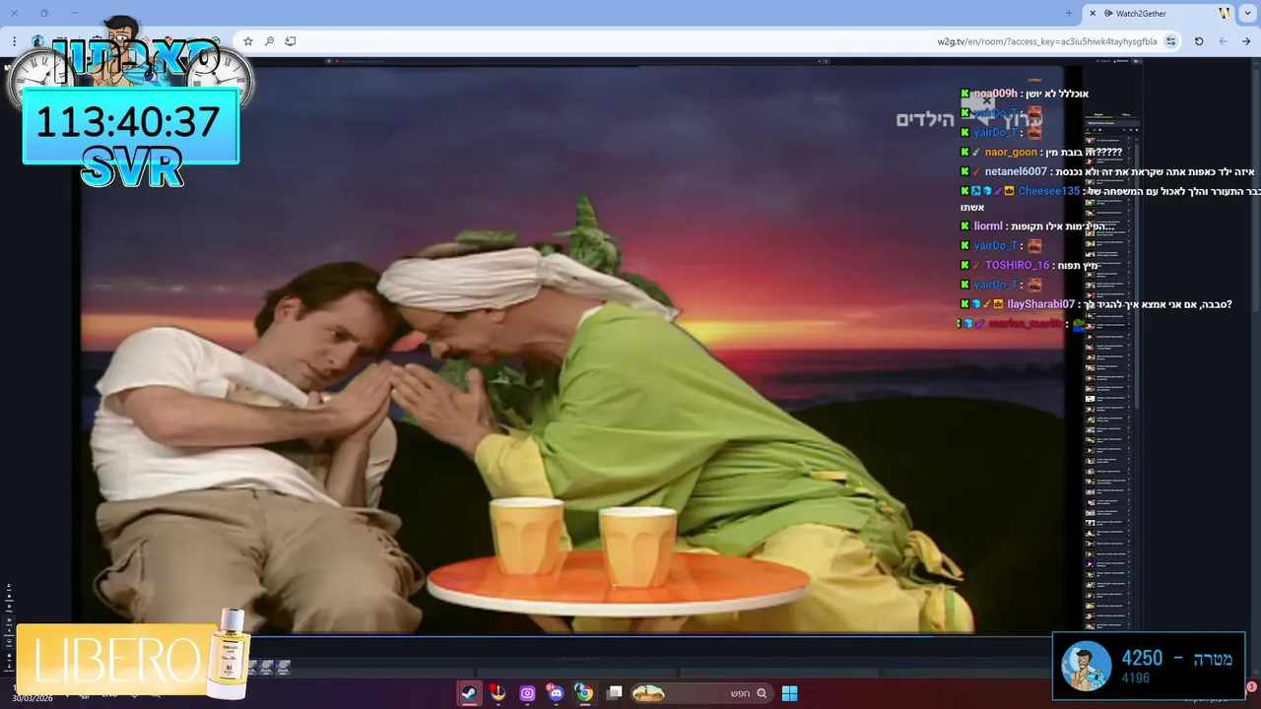Click username Cheesee135 in chat
Screen dimensions: 1261x709
click(x=1048, y=191)
